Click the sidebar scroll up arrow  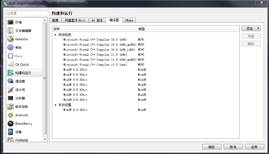45,20
